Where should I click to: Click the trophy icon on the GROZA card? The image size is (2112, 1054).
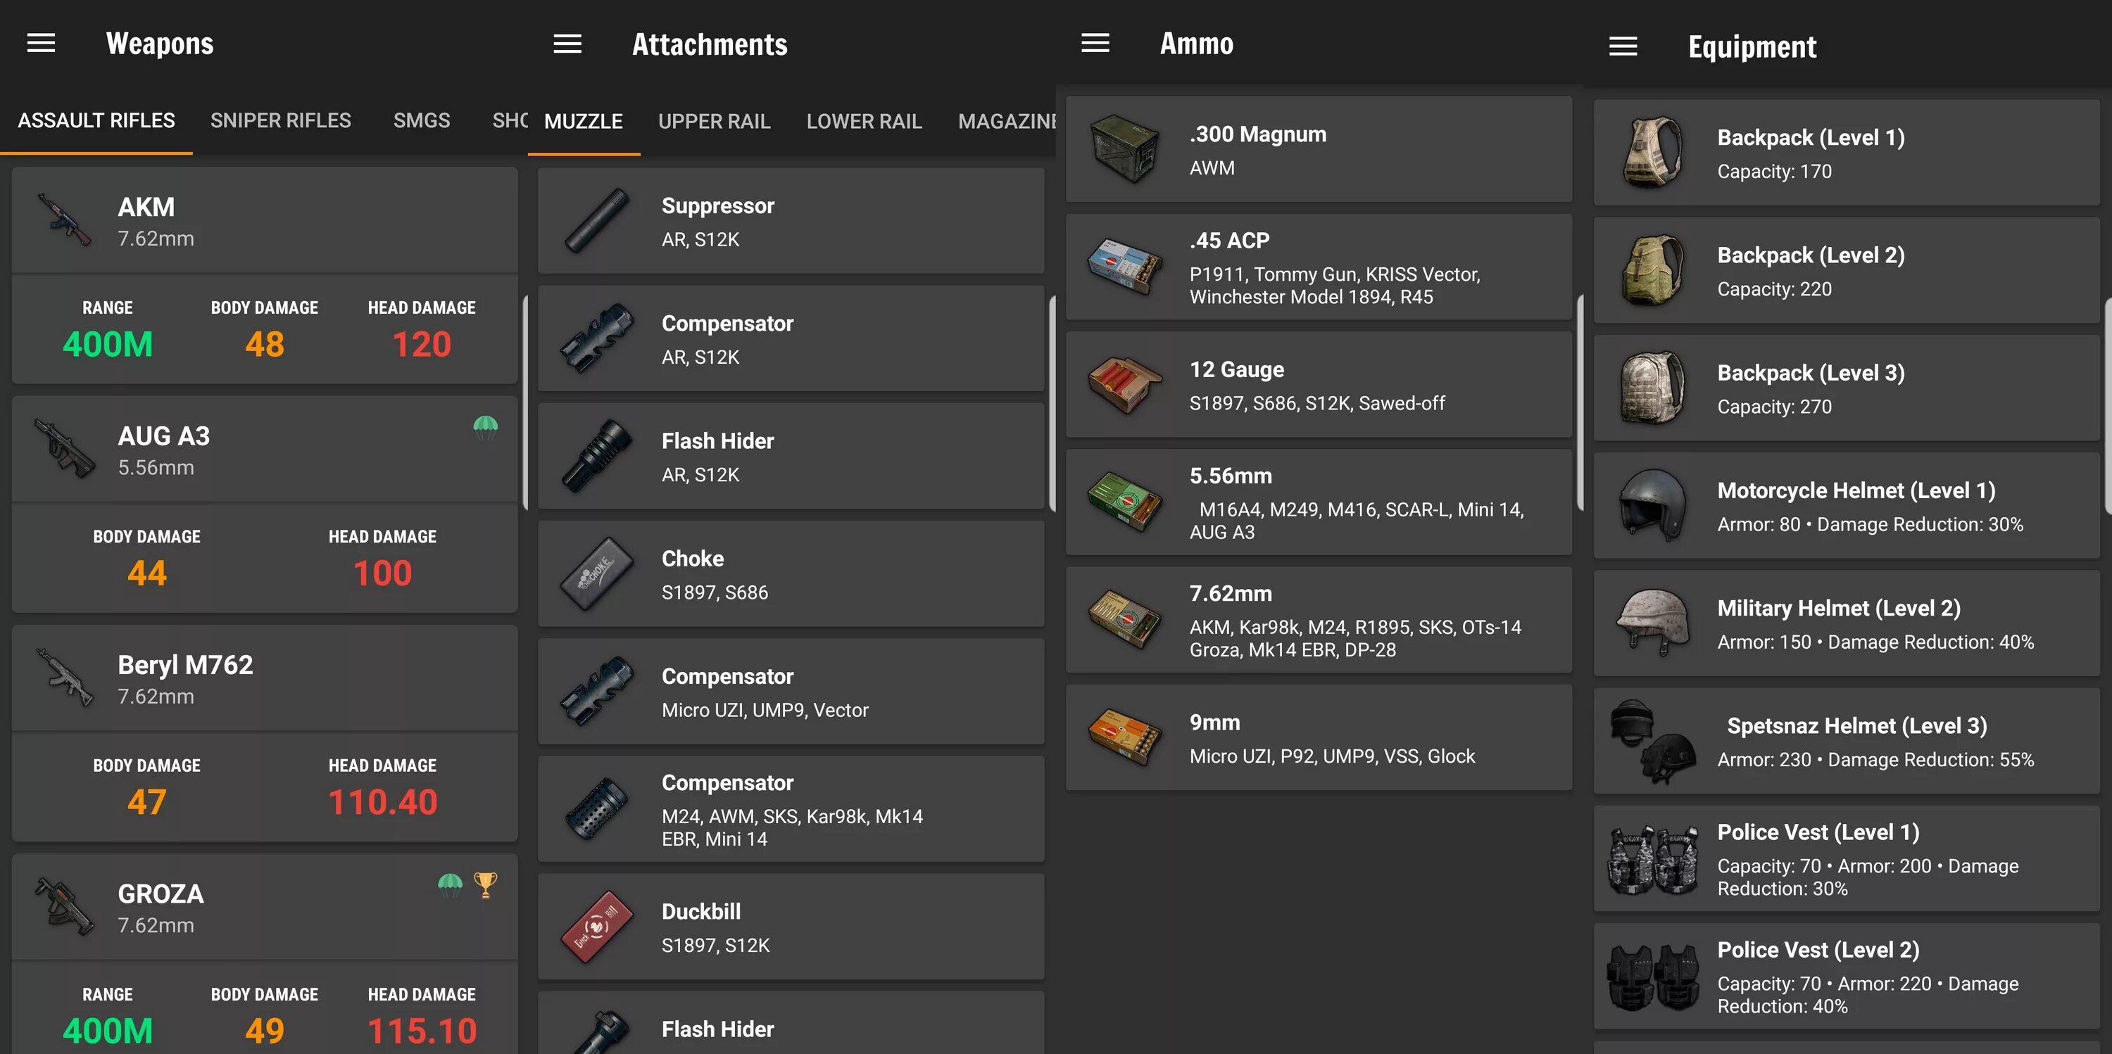click(x=485, y=885)
